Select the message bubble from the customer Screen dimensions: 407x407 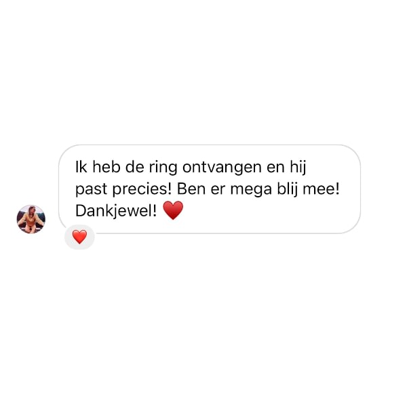(210, 189)
